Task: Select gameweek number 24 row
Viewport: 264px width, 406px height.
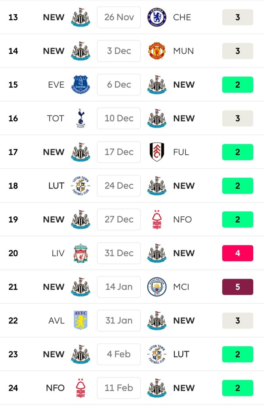Action: pos(13,388)
